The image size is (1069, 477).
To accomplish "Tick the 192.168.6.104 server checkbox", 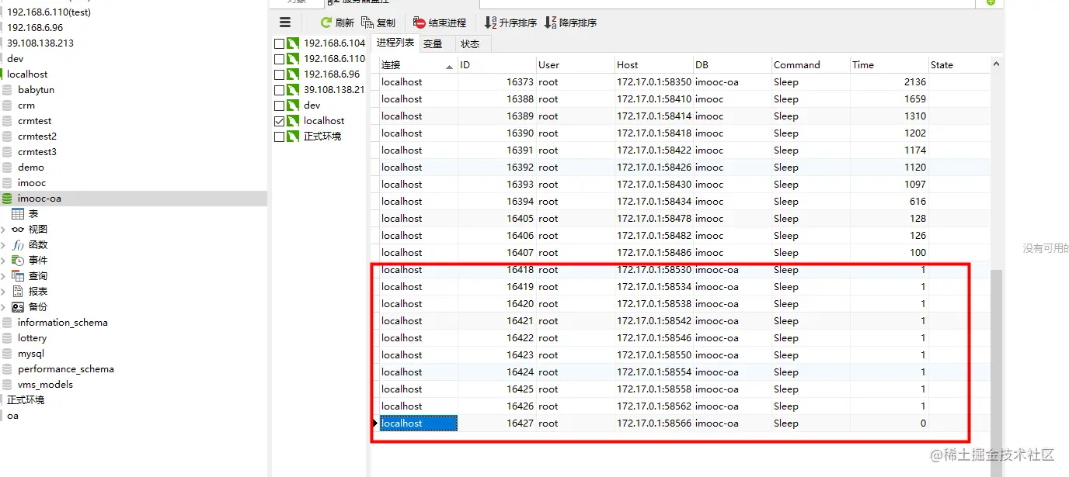I will pyautogui.click(x=280, y=43).
